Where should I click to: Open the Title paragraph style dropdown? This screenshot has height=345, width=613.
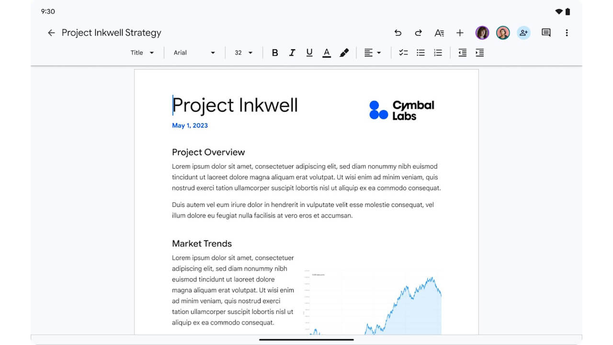pos(142,53)
